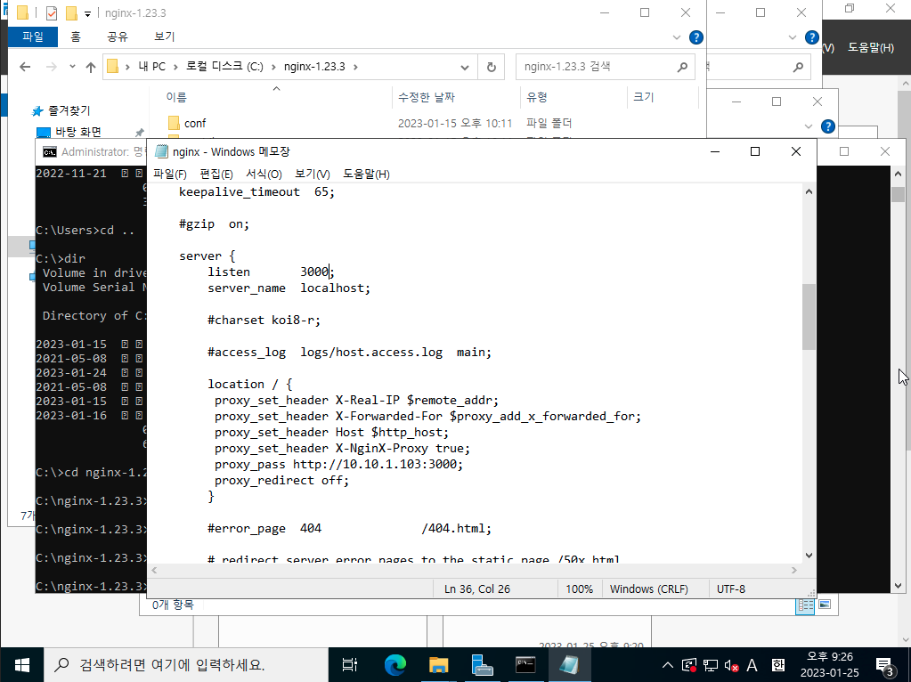Switch to Notepad taskbar icon
The width and height of the screenshot is (911, 682).
coord(569,664)
